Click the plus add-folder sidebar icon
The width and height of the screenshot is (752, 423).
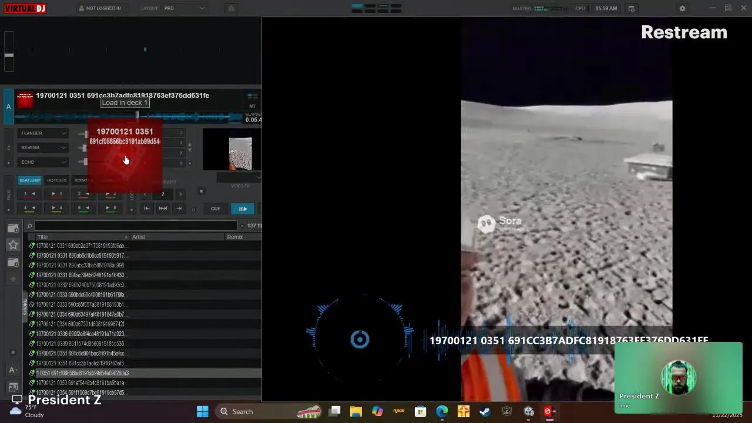[x=13, y=279]
